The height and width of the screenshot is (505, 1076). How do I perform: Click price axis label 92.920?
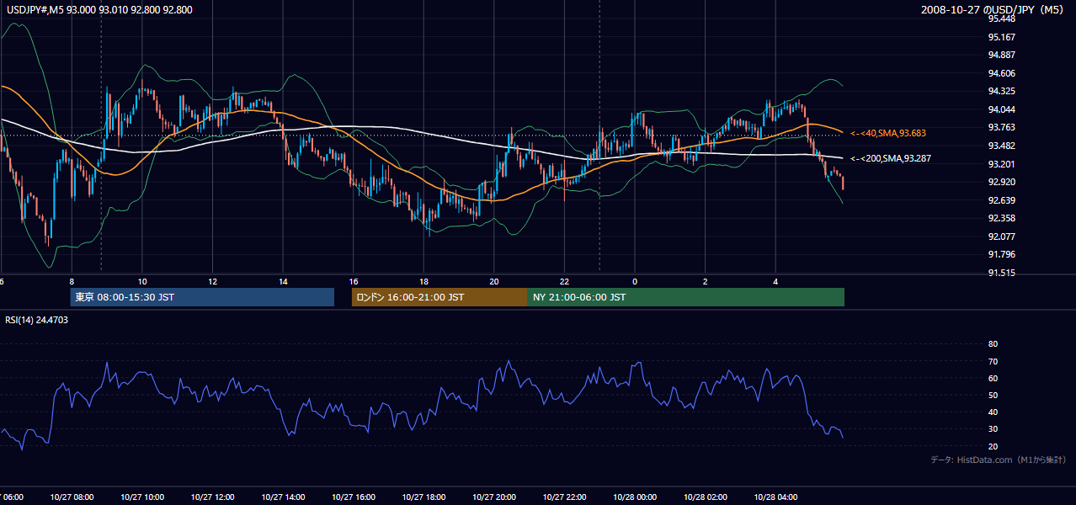click(x=1002, y=182)
